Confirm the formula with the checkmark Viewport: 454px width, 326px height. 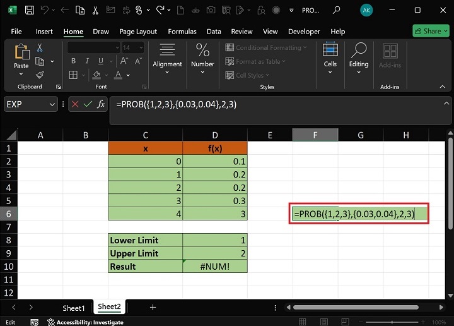(x=88, y=104)
